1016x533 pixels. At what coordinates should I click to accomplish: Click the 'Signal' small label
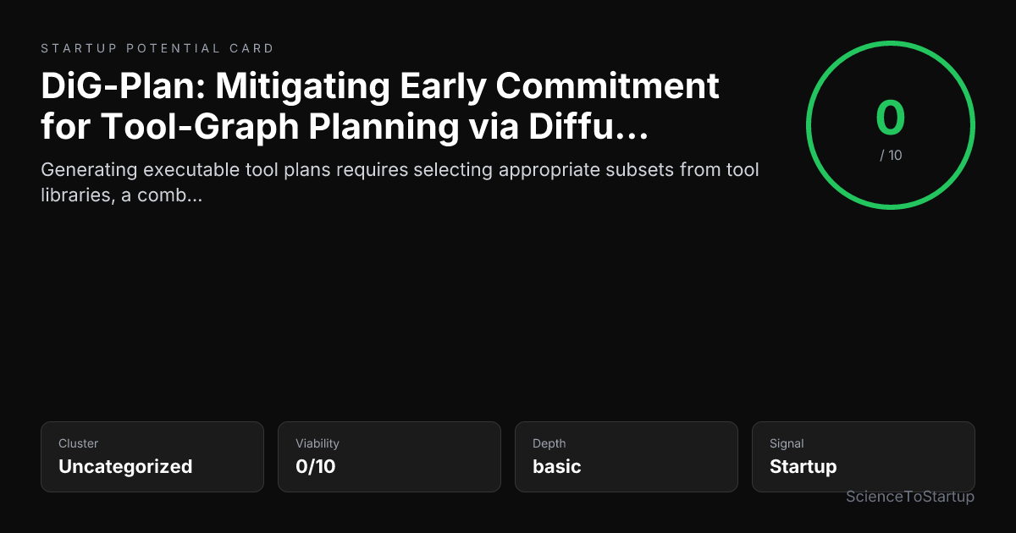coord(787,443)
